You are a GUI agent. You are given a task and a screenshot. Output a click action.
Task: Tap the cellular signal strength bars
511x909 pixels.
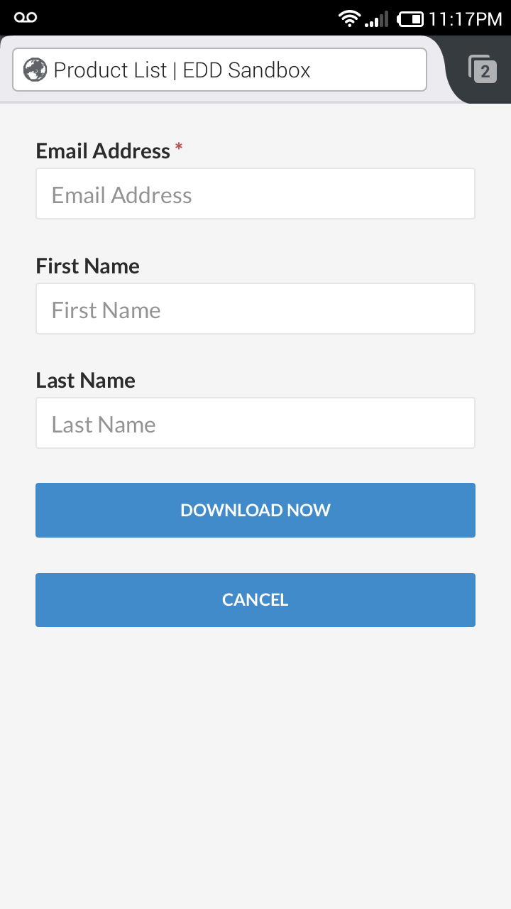pos(377,19)
